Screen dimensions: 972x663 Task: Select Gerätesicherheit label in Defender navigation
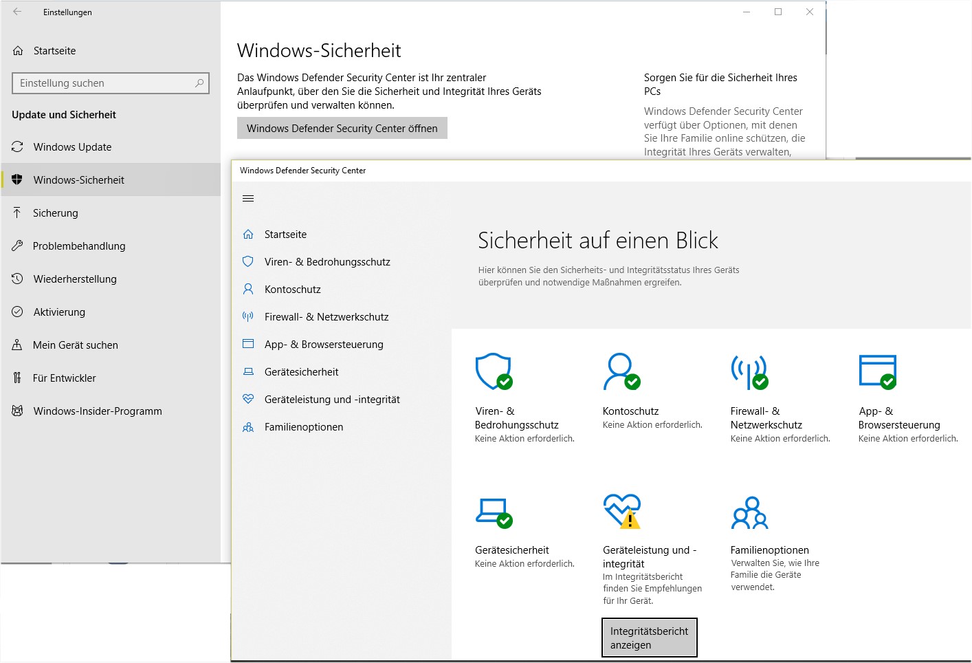[302, 372]
